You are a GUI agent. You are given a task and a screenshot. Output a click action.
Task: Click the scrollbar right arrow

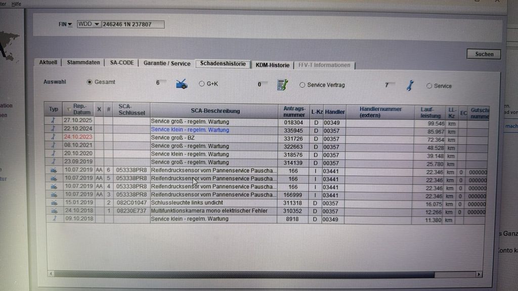point(479,274)
